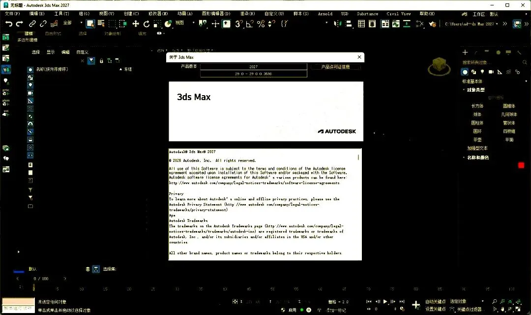Select the Geometry category icon
This screenshot has width=531, height=315.
(x=465, y=72)
